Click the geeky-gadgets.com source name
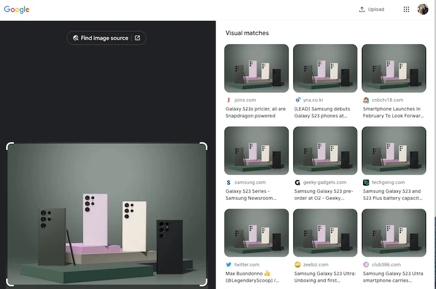436x289 pixels. point(325,182)
